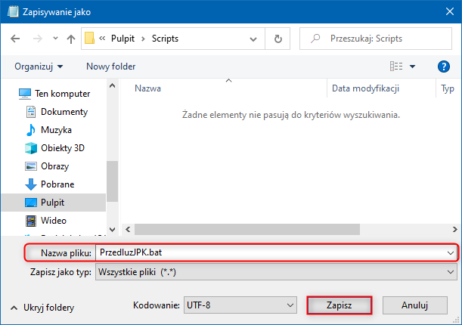Screen dimensions: 462x325
Task: Open the Zapisz jako typ dropdown
Action: [275, 271]
